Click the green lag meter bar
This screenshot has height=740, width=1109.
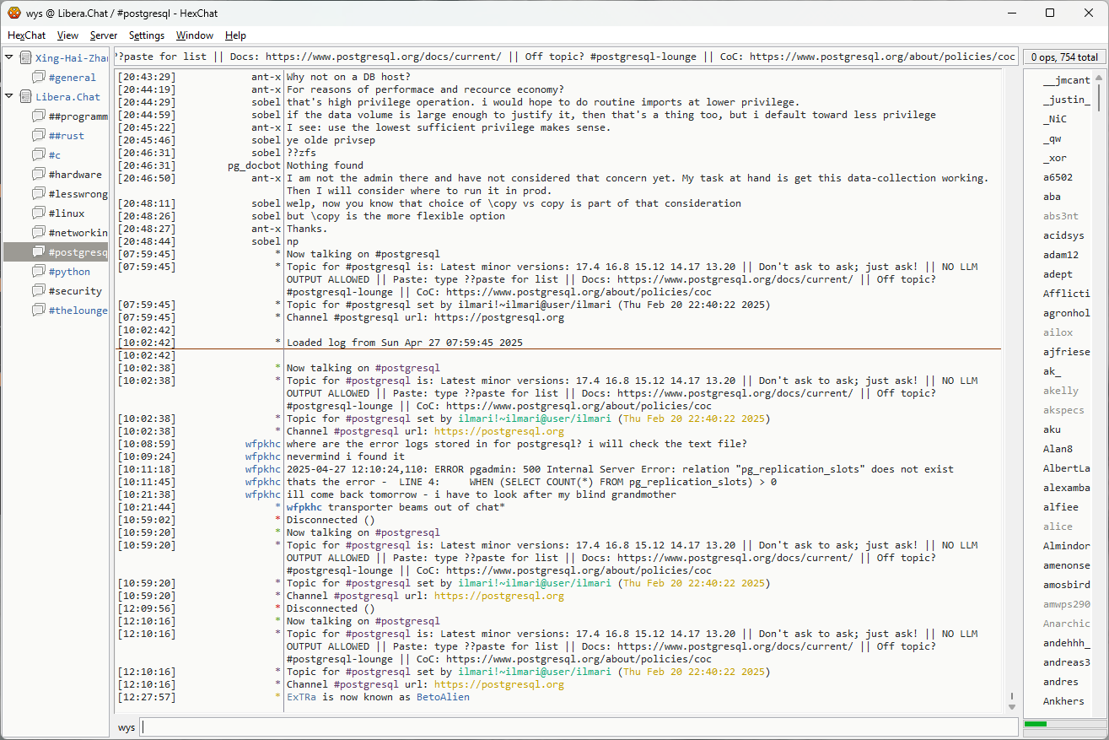pyautogui.click(x=1035, y=724)
